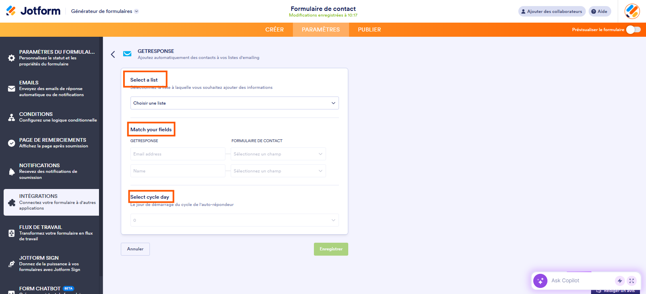
Task: Click the GETRESPONSE page heading
Action: (x=156, y=51)
